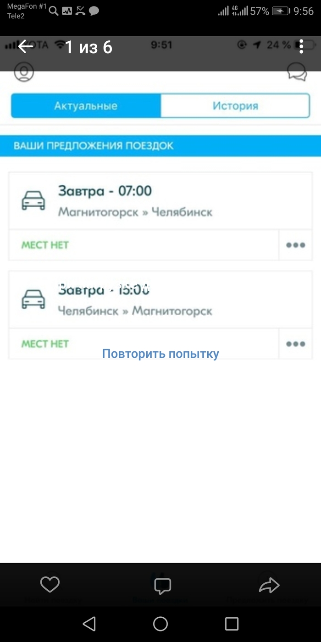
Task: Like the image with the heart icon
Action: point(50,584)
